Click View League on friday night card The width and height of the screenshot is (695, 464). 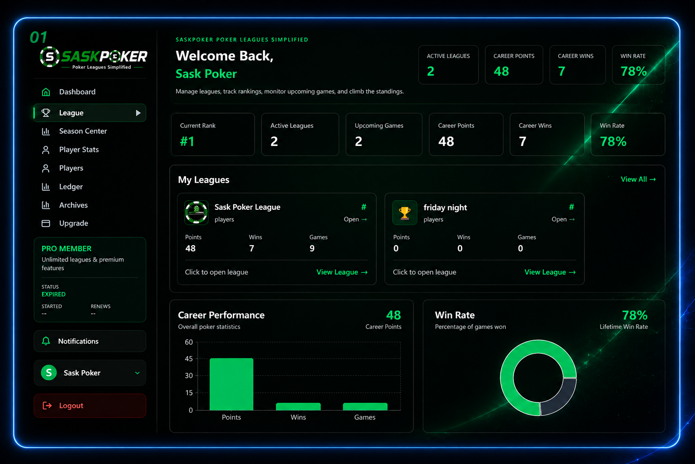click(x=550, y=272)
